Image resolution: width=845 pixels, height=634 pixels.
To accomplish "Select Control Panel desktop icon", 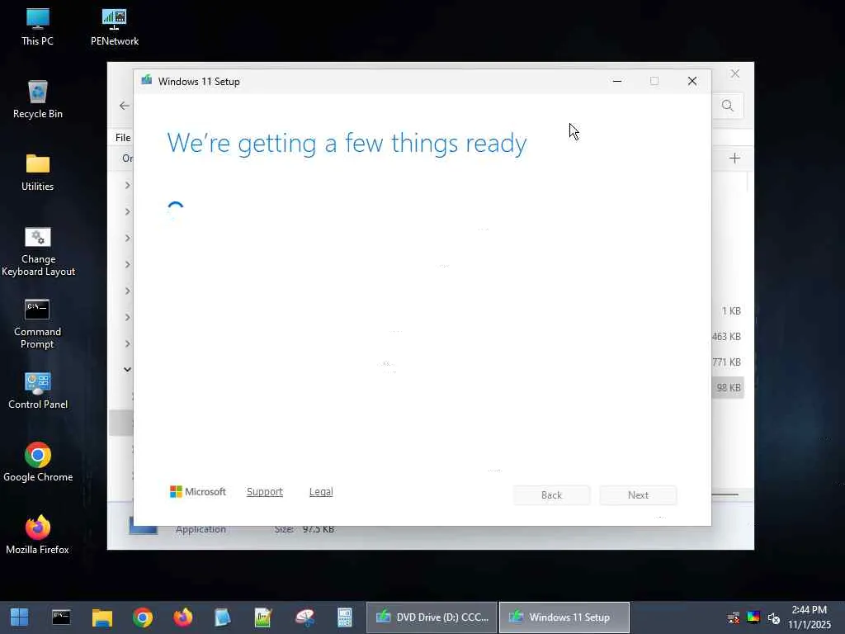I will point(38,390).
